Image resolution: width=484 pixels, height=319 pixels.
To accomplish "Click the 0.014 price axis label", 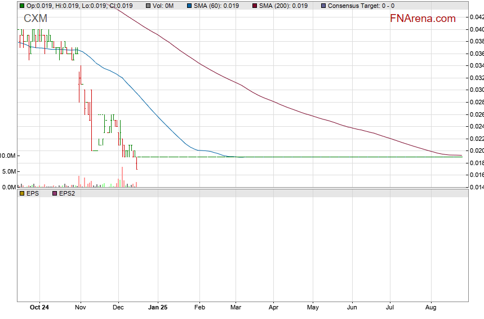I will [476, 187].
